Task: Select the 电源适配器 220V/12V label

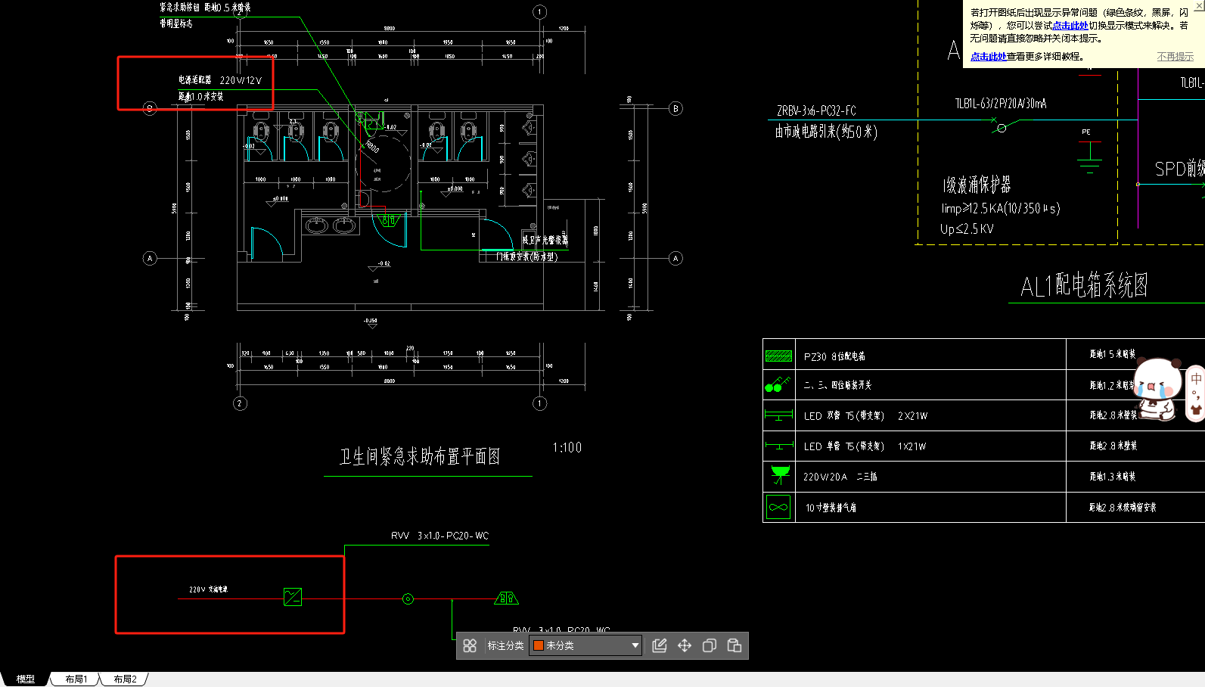Action: pyautogui.click(x=220, y=79)
